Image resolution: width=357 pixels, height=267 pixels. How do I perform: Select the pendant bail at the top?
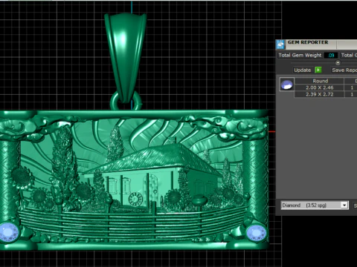126,58
